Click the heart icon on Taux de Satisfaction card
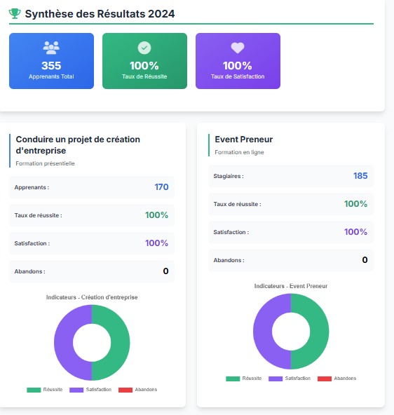This screenshot has height=415, width=394. [238, 48]
